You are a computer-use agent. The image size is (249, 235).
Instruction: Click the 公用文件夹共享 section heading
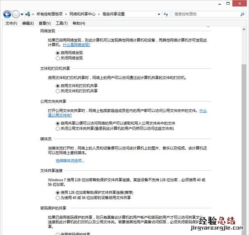(53, 101)
